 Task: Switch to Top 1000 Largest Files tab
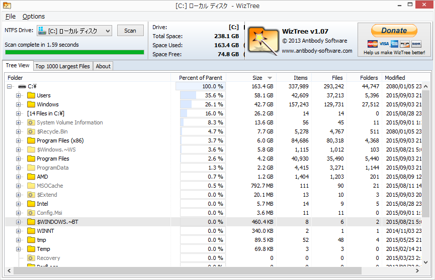(63, 66)
